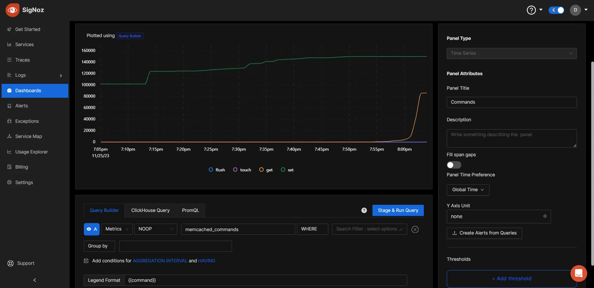Click the query help question icon
Image resolution: width=594 pixels, height=288 pixels.
[364, 210]
